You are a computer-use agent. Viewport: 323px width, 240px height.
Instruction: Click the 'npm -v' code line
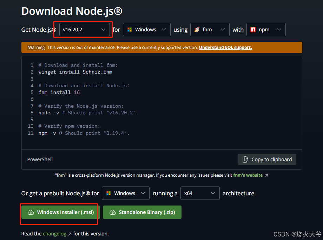coord(84,133)
